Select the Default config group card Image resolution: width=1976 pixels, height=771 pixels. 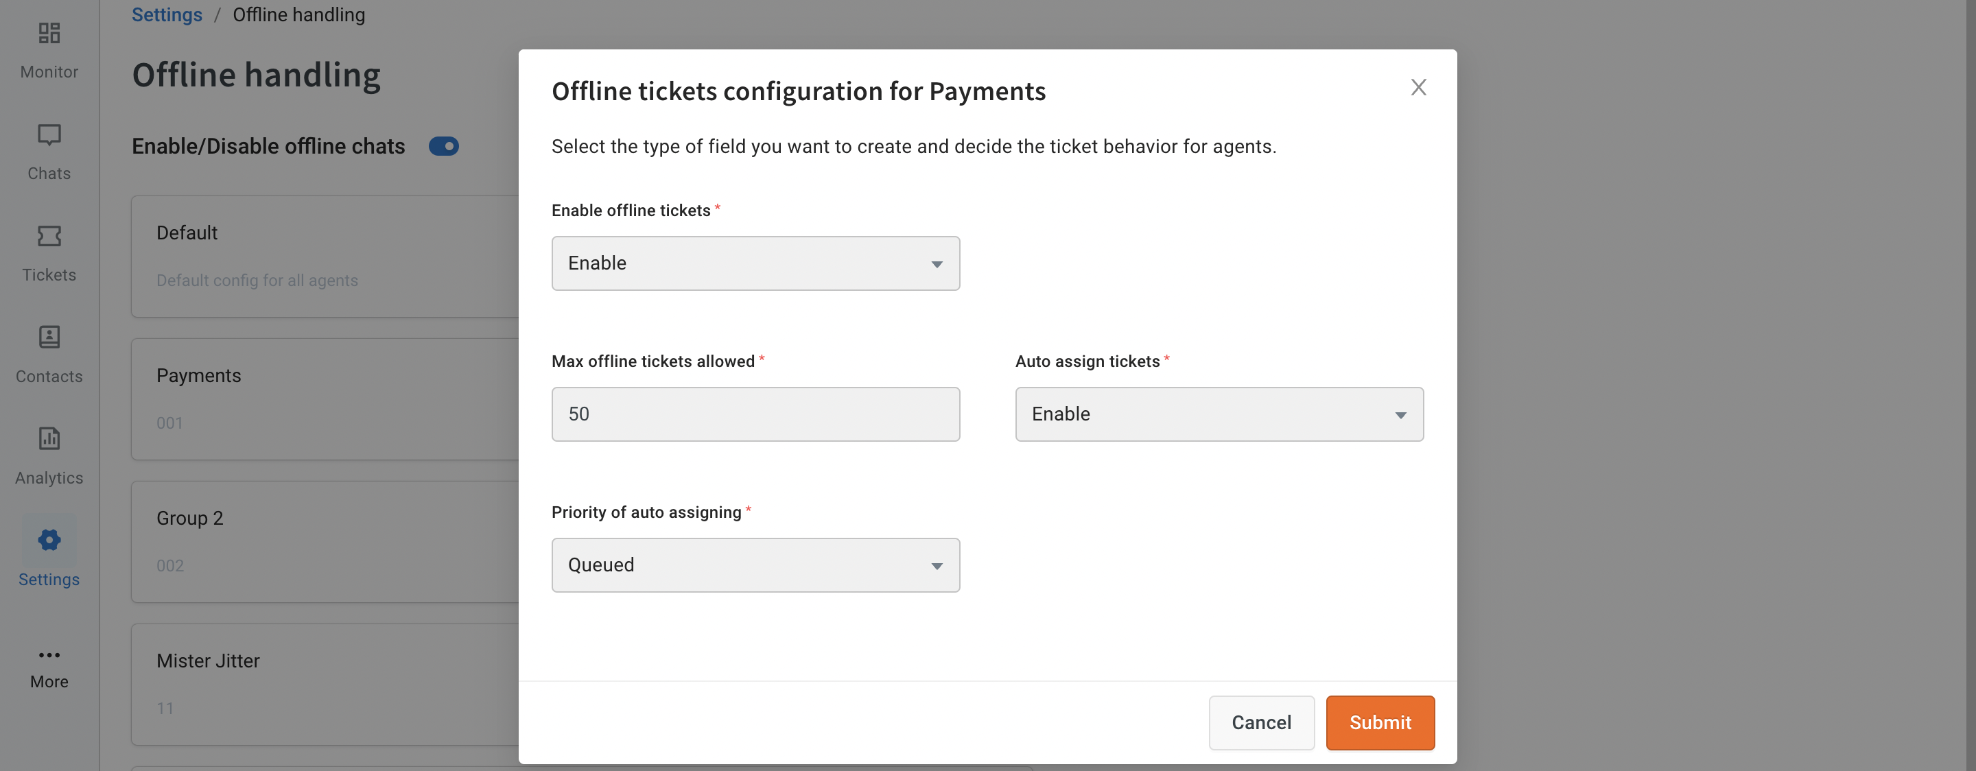click(325, 257)
